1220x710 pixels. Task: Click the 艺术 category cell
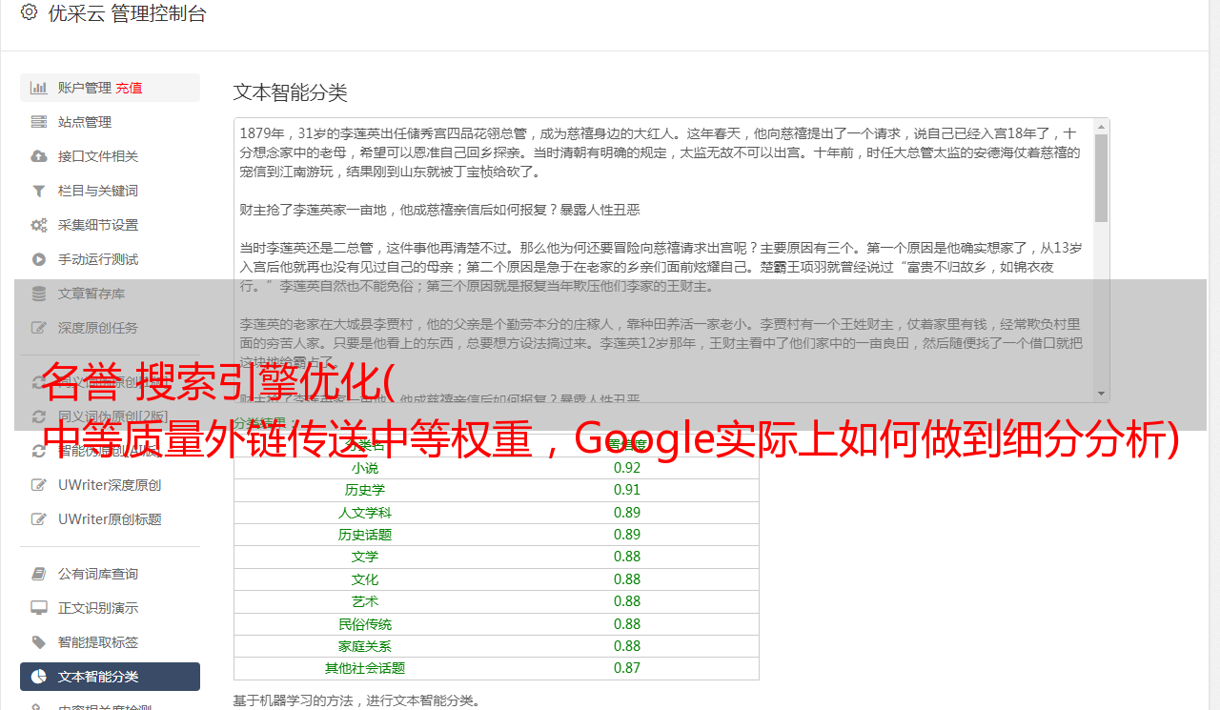coord(365,601)
